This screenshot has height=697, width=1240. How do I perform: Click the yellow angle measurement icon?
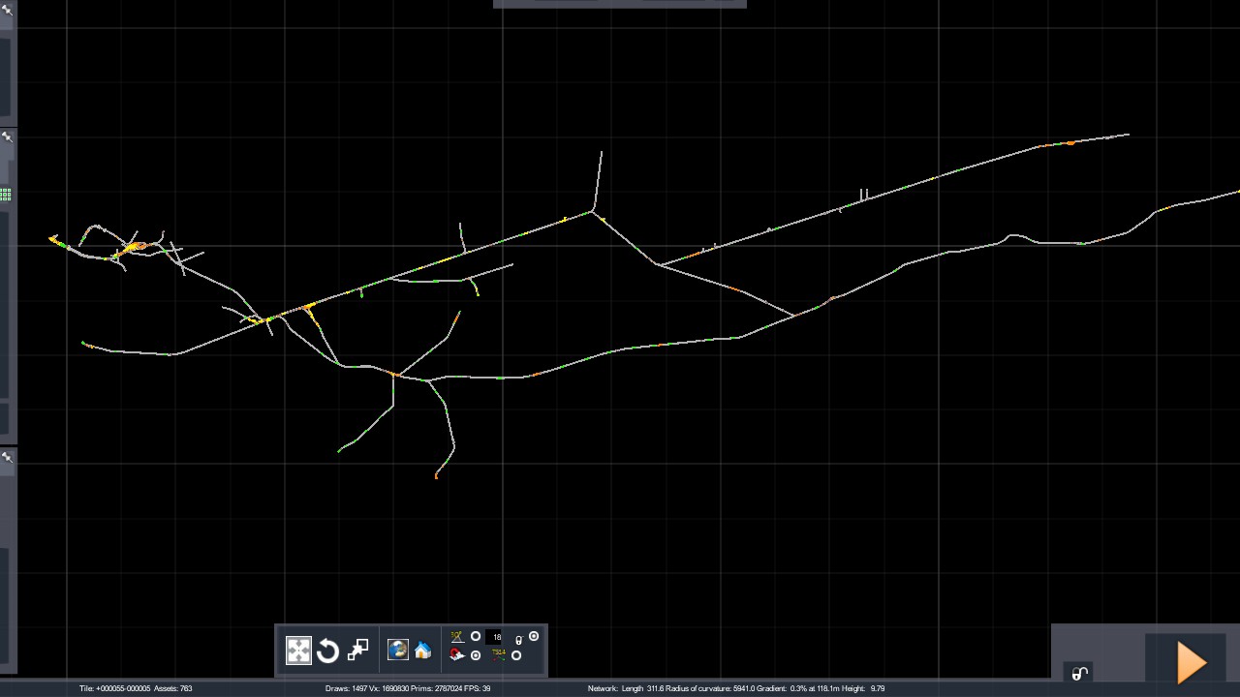(457, 637)
